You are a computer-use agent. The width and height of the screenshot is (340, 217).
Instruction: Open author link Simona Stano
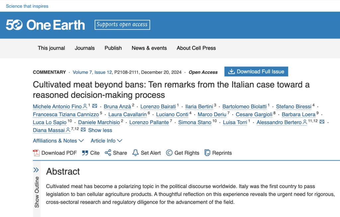tap(195, 122)
